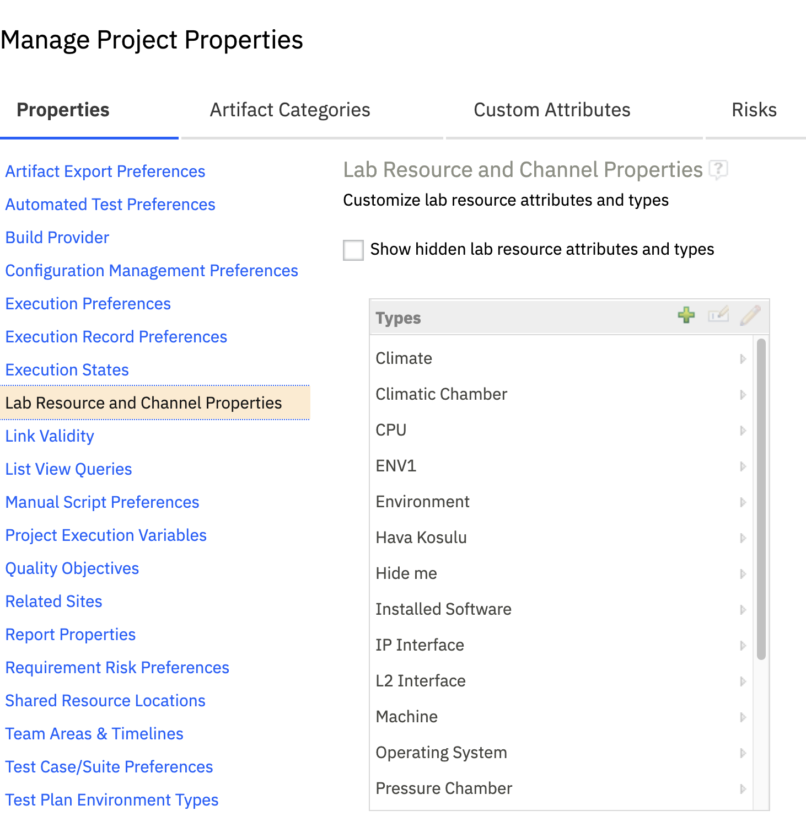Open Quality Objectives settings
This screenshot has height=816, width=806.
pyautogui.click(x=72, y=568)
